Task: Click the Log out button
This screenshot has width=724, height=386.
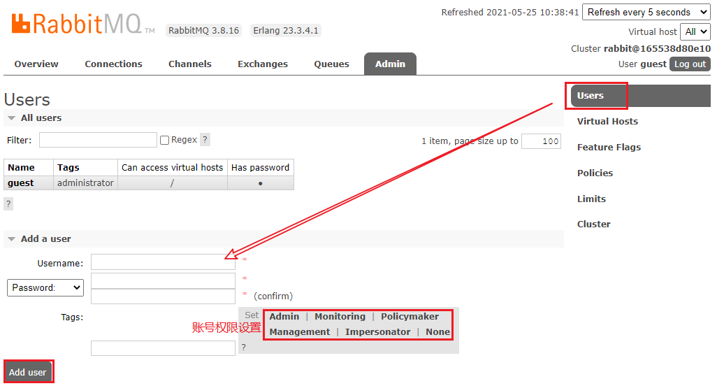Action: pos(690,64)
